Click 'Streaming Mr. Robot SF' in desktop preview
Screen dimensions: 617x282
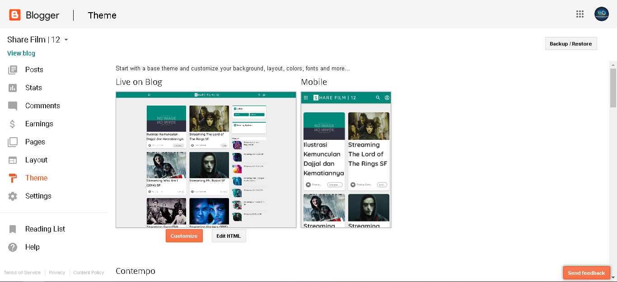click(x=207, y=180)
